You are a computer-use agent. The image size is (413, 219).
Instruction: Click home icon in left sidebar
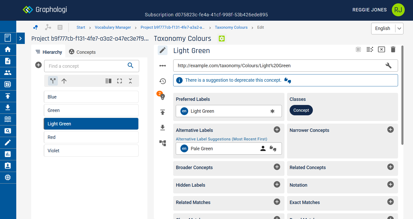coord(8,49)
